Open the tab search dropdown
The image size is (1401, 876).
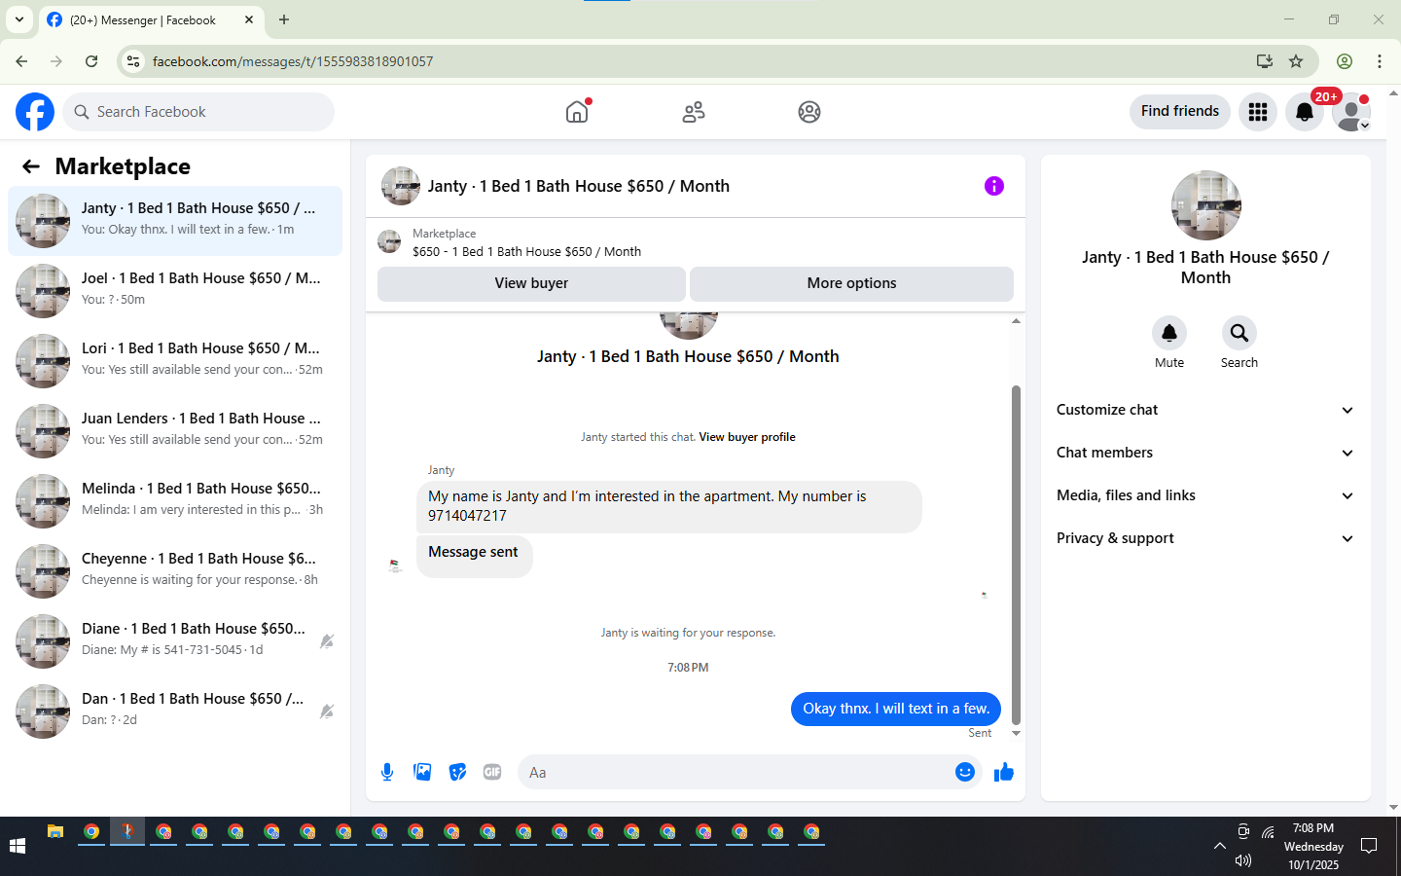tap(19, 19)
